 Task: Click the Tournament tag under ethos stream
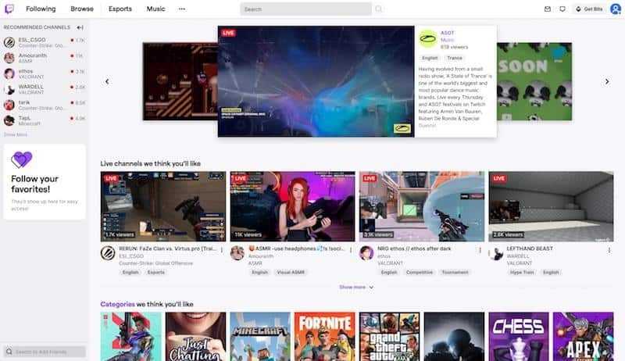(x=455, y=273)
